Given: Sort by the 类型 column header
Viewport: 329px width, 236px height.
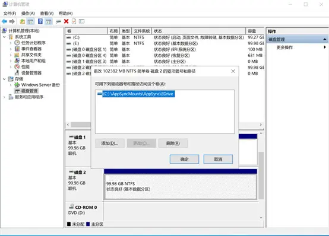Looking at the screenshot, I should (x=125, y=31).
